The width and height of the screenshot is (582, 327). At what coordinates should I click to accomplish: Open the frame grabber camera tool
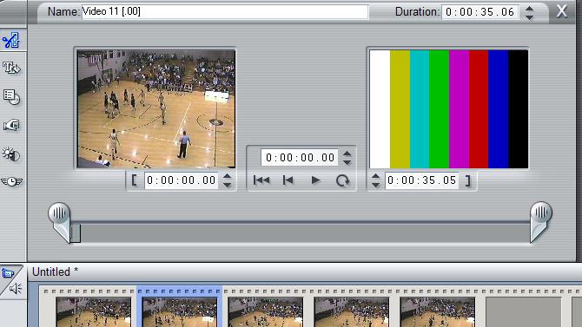tap(11, 125)
